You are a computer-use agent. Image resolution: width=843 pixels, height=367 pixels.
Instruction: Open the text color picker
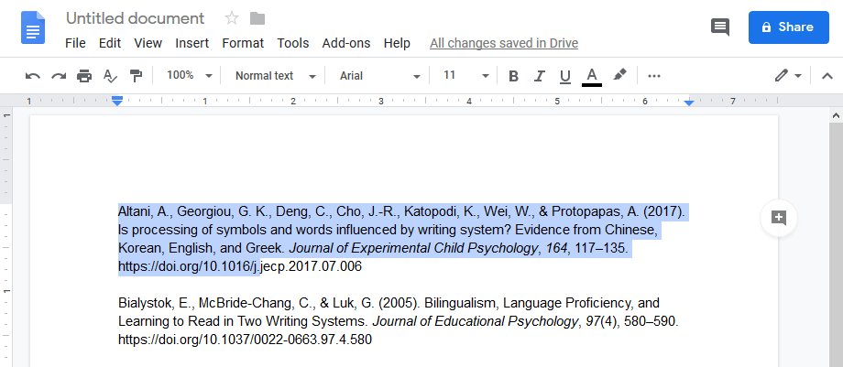tap(592, 76)
